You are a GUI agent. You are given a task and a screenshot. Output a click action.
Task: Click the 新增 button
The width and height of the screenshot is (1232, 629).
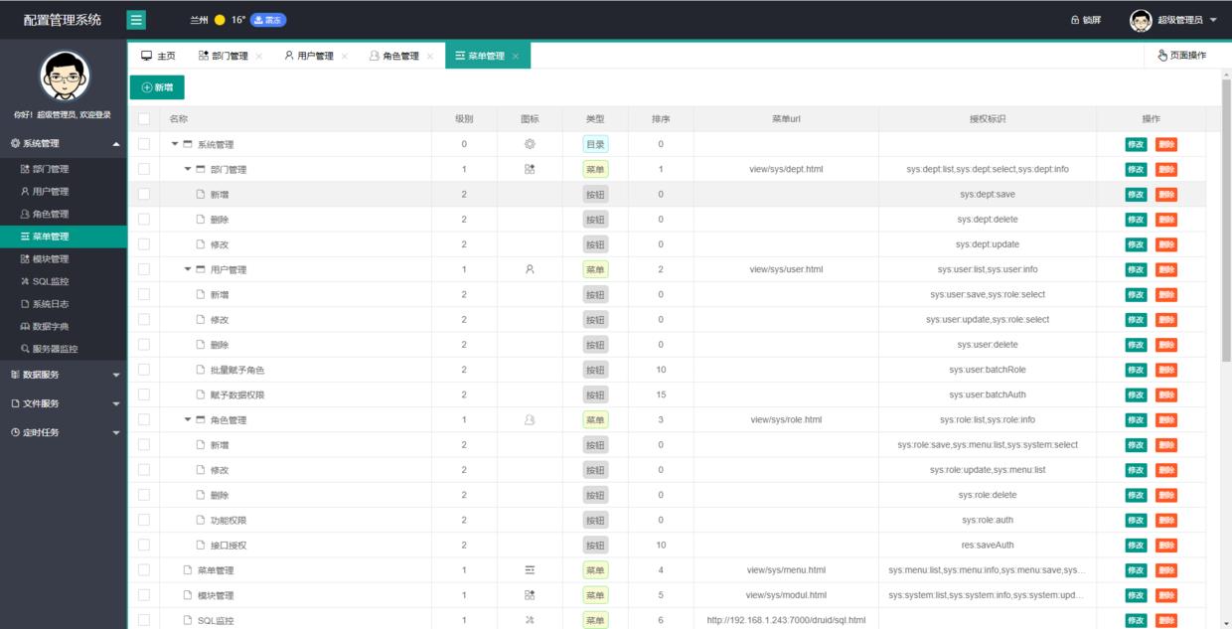coord(157,87)
